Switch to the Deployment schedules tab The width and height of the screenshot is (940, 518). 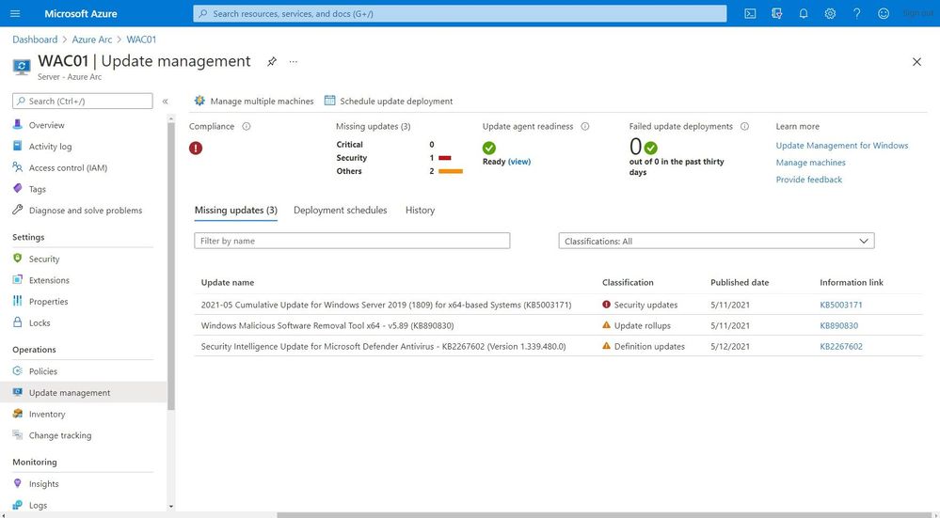click(340, 211)
